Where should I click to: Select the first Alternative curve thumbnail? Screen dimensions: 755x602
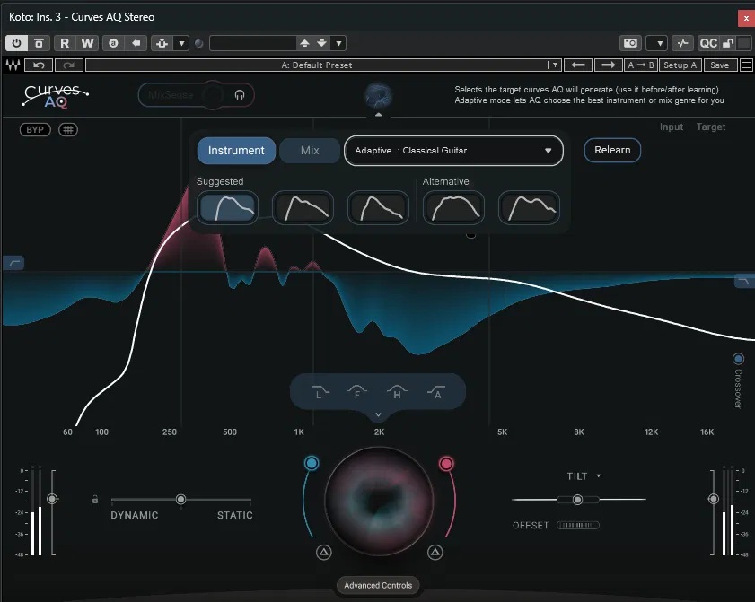coord(453,207)
